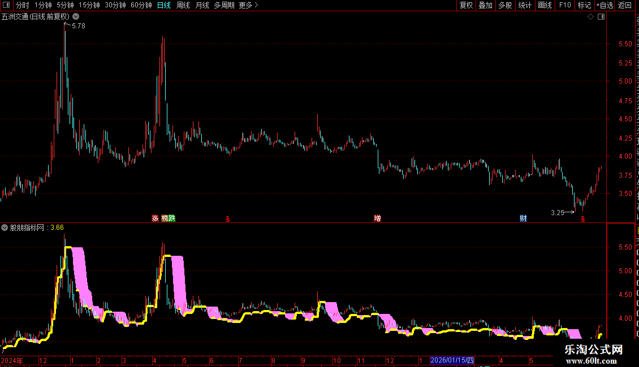Open the 股朋指标网 indicator dropdown arrow
The height and width of the screenshot is (367, 639).
[5, 228]
